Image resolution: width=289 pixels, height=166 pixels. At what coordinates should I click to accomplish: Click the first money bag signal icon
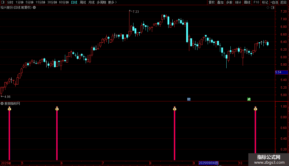[x=9, y=109]
